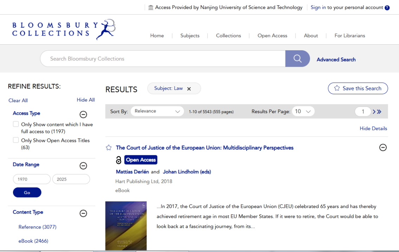Open the help question mark icon

click(x=387, y=8)
